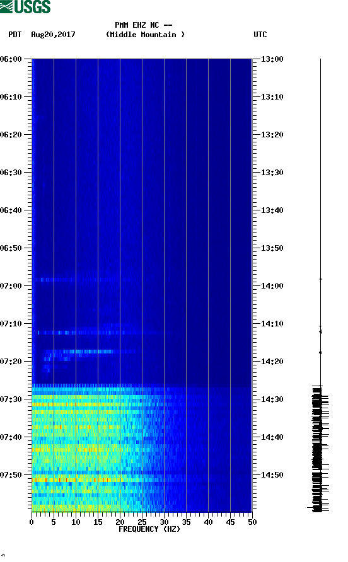The image size is (348, 562).
Task: Select the station title 'PMM EHZ NC --'
Action: [144, 25]
